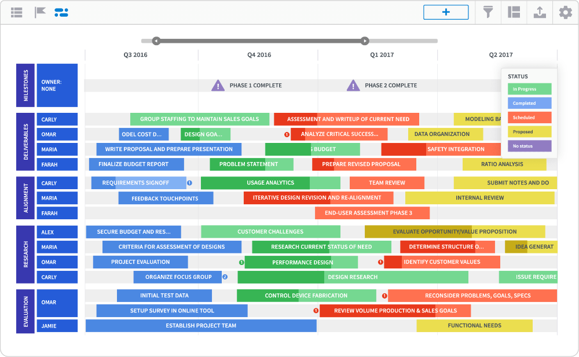Click the left handle of timeline slider

click(x=156, y=41)
